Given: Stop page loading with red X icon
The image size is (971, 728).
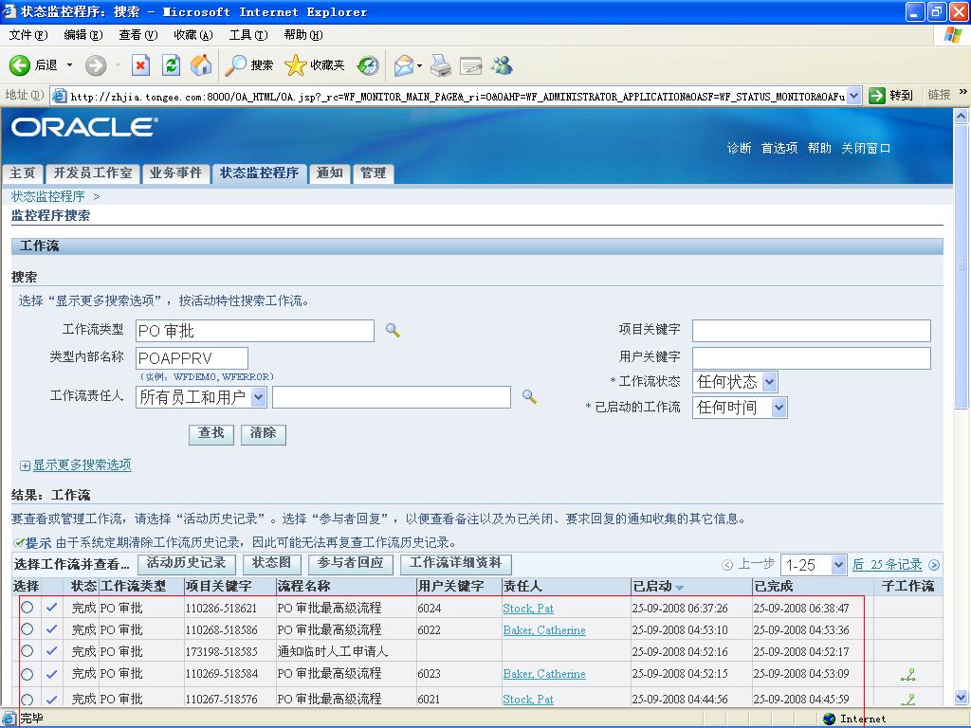Looking at the screenshot, I should pyautogui.click(x=141, y=65).
